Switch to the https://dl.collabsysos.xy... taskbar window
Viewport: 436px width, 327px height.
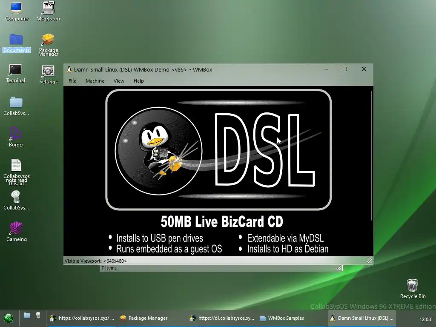click(222, 318)
